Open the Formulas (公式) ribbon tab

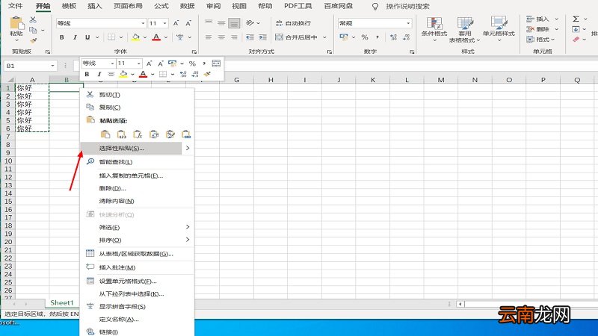pos(161,6)
